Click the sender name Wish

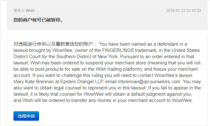[30, 10]
